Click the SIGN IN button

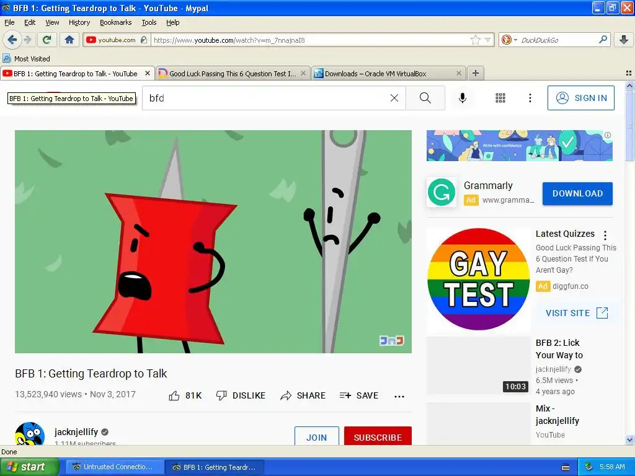[580, 98]
